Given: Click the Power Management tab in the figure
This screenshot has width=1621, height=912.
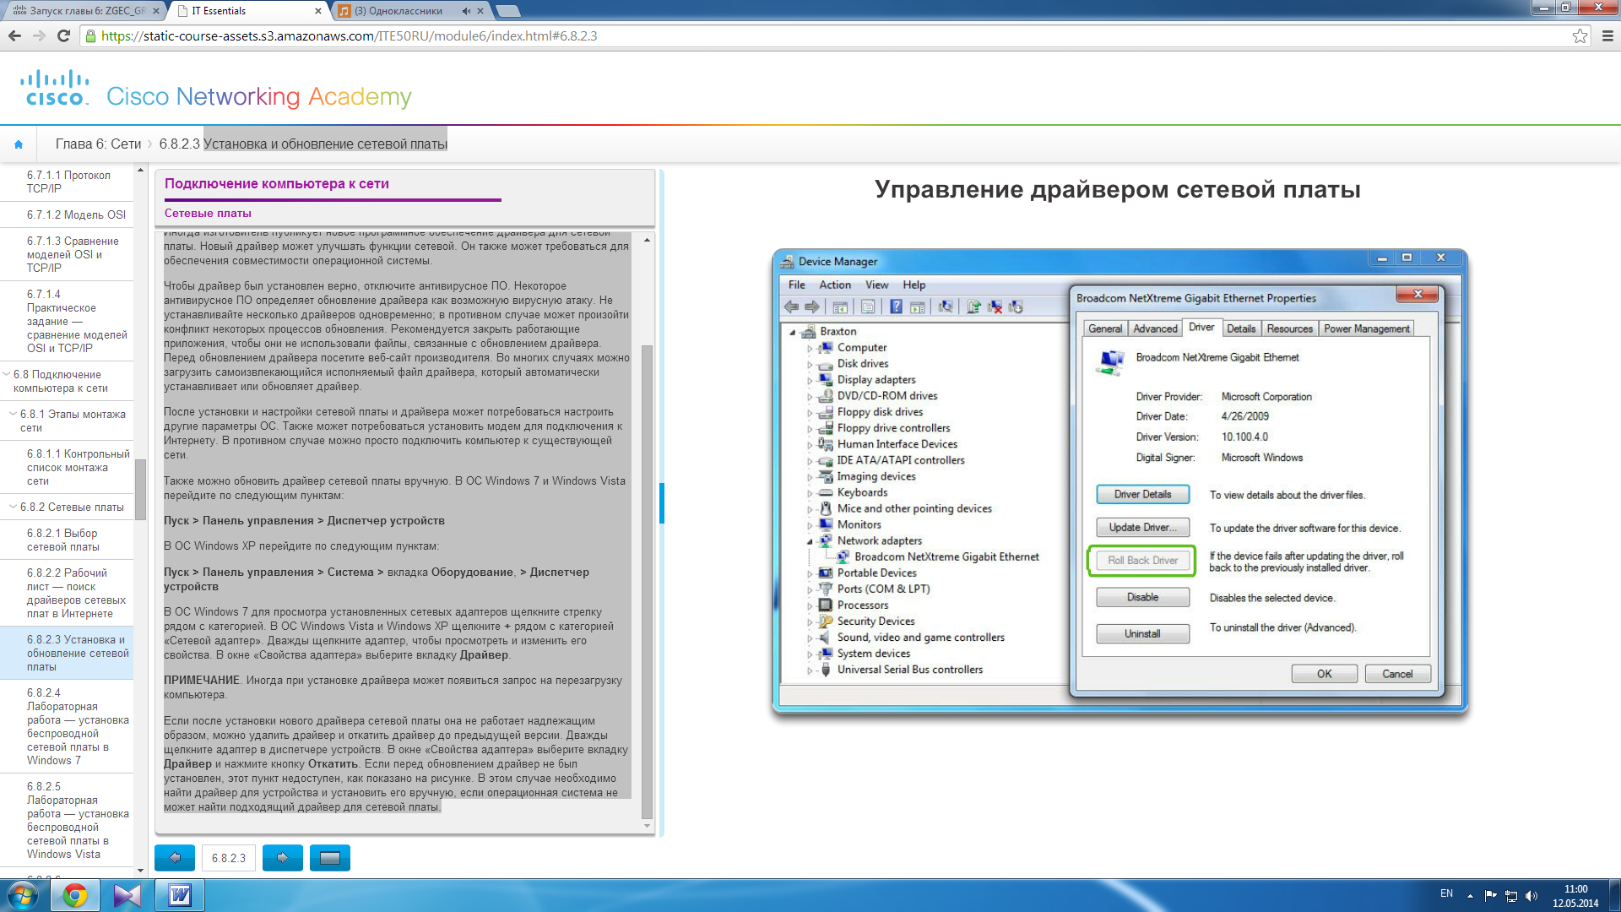Looking at the screenshot, I should pyautogui.click(x=1366, y=328).
